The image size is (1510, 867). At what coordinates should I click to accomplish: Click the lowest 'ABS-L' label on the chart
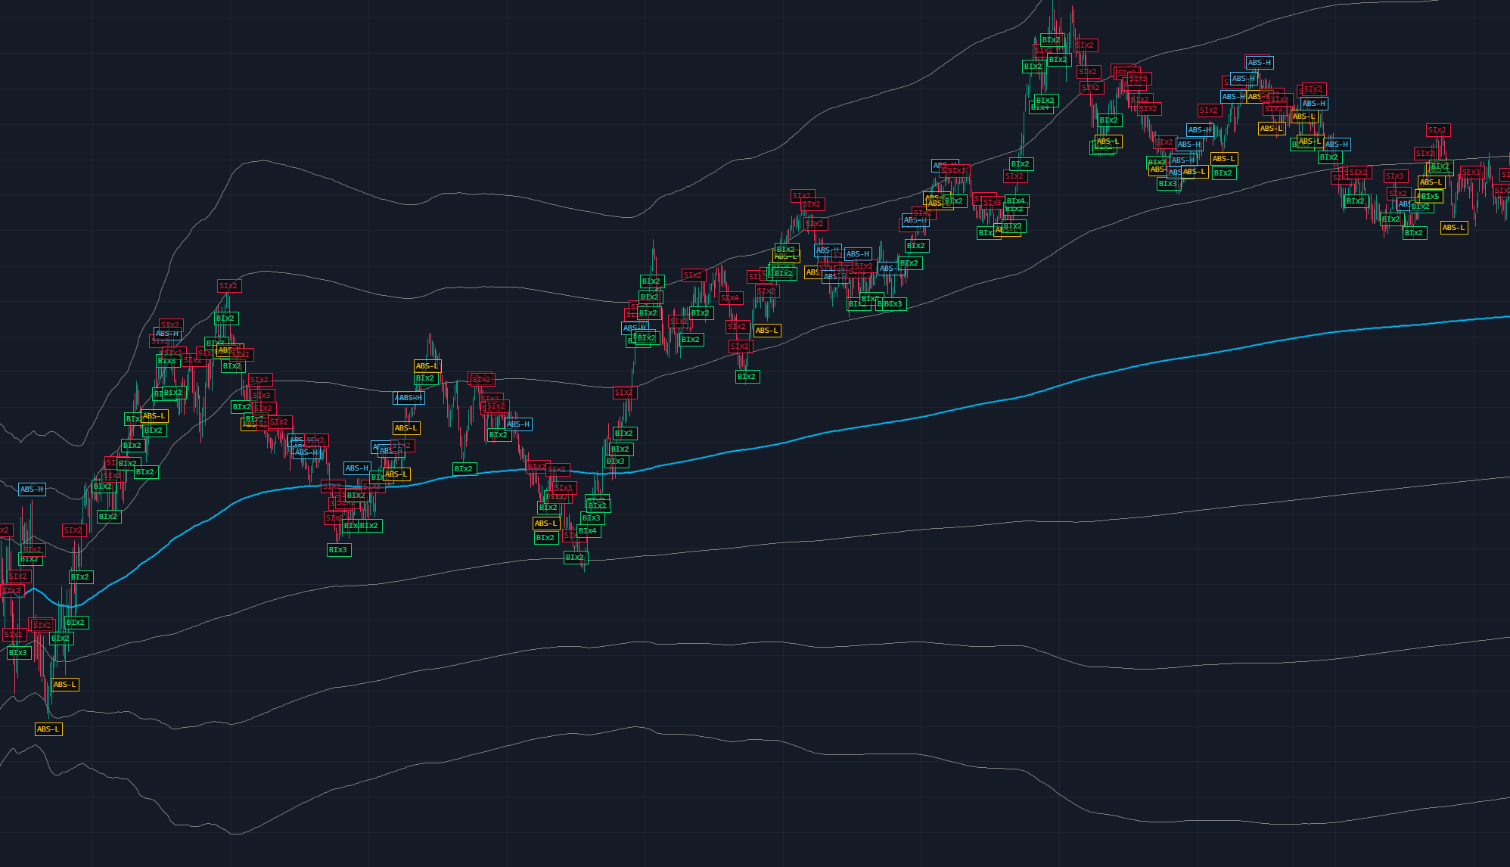pyautogui.click(x=48, y=729)
